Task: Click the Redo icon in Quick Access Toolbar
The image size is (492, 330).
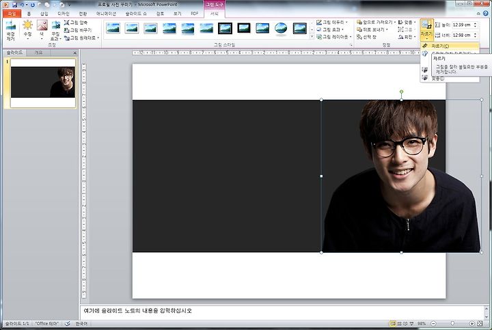Action: coord(33,5)
